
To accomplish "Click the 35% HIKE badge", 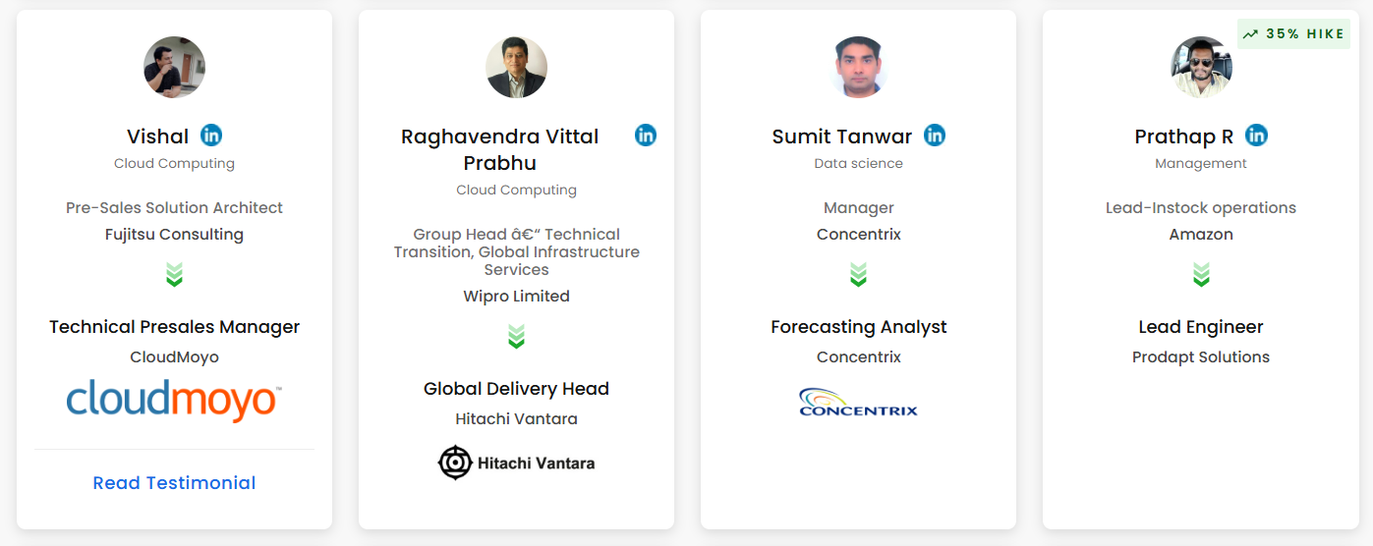I will tap(1293, 34).
